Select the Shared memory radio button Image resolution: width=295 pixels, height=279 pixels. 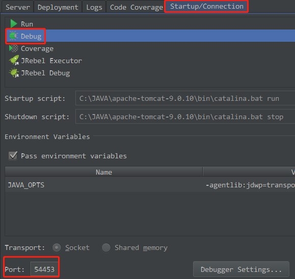pyautogui.click(x=106, y=247)
